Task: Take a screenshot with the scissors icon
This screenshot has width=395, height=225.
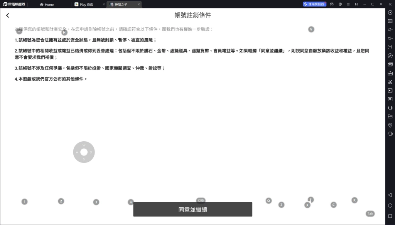Action: [x=390, y=82]
